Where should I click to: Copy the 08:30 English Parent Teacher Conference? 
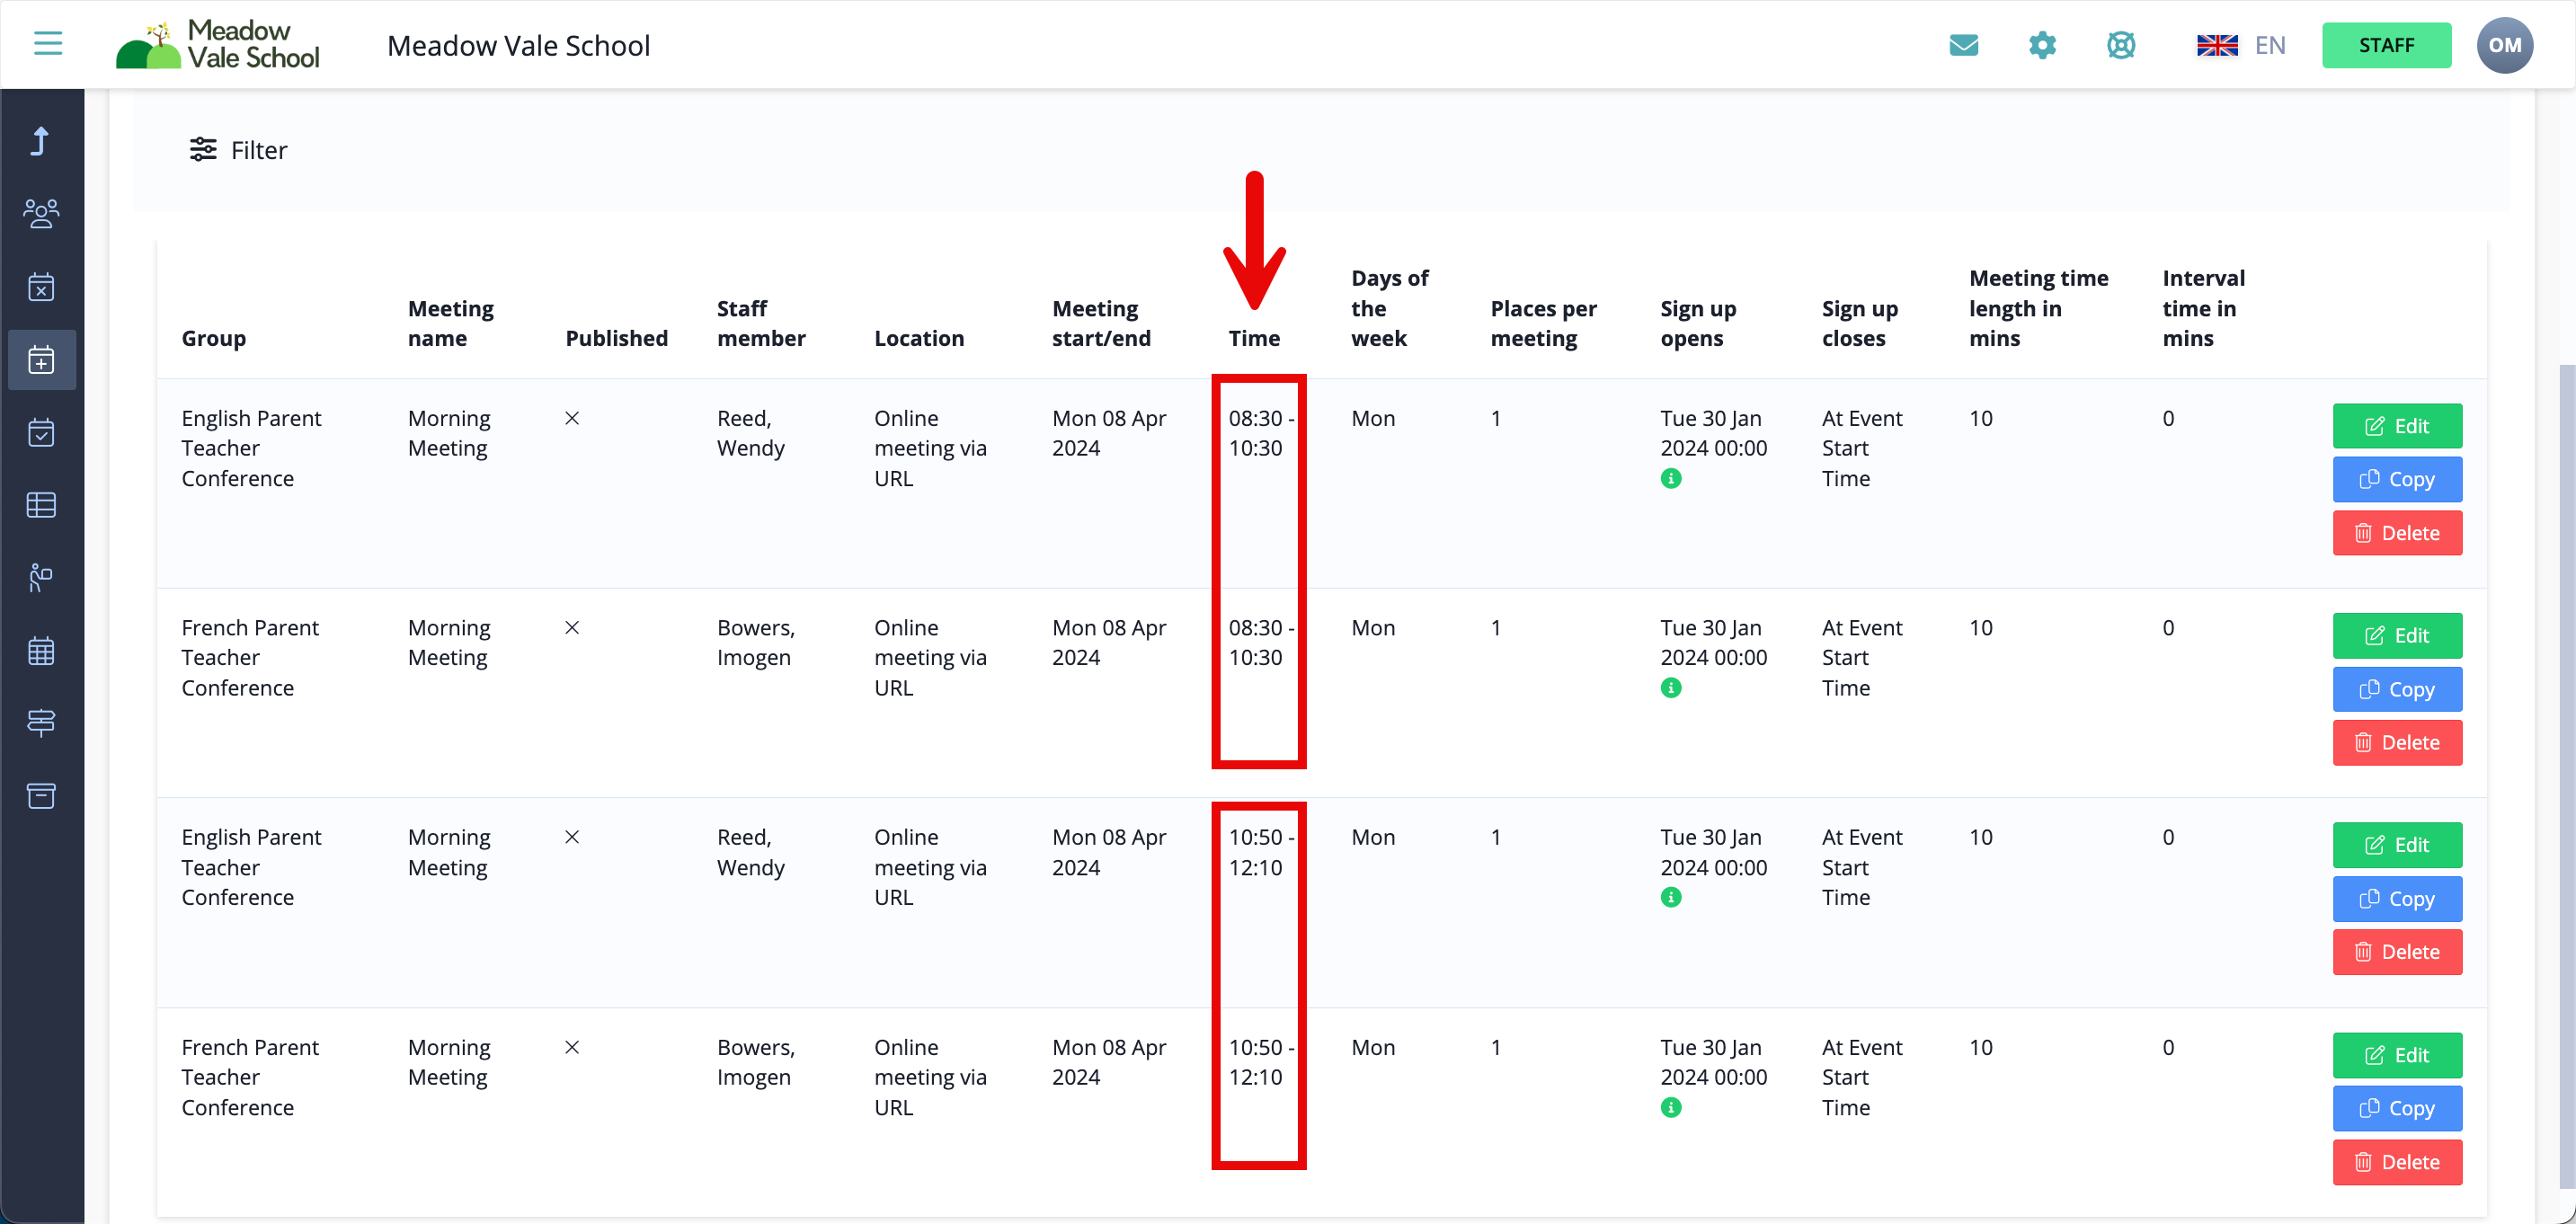pos(2397,480)
